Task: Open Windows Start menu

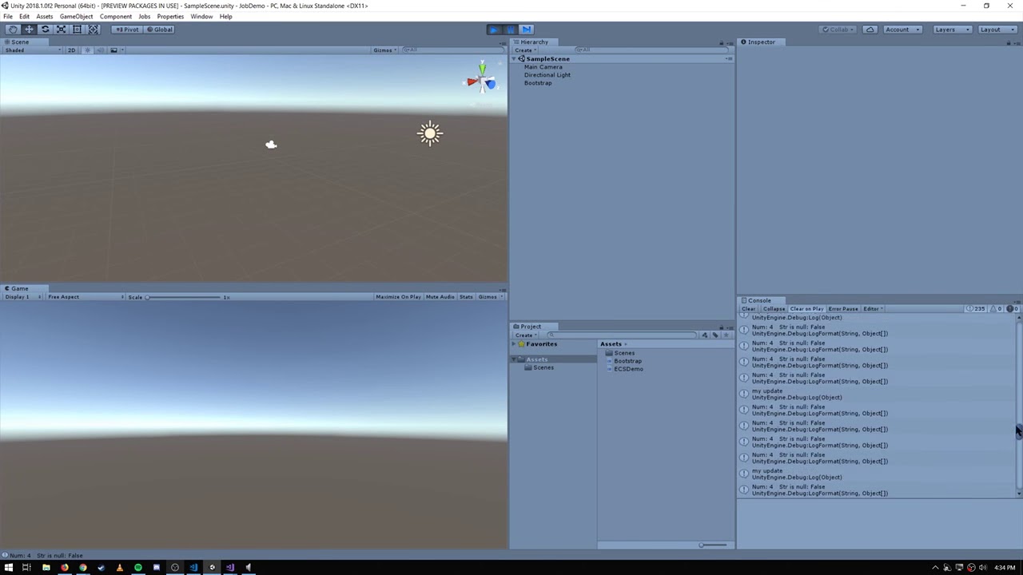Action: pos(8,568)
